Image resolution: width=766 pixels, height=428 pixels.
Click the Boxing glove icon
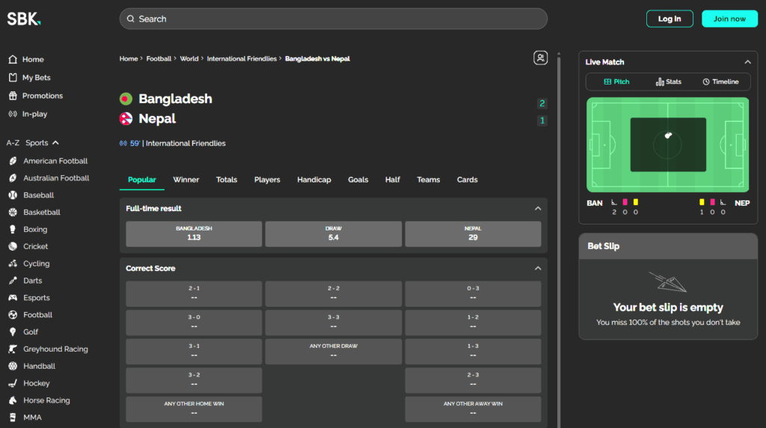click(x=13, y=229)
